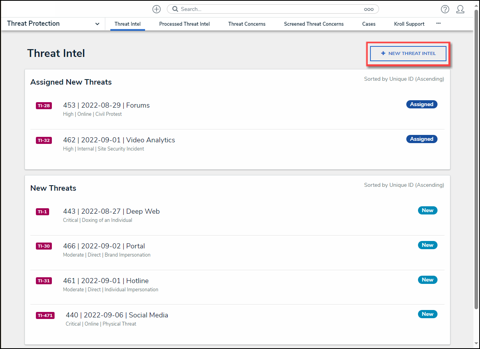This screenshot has height=349, width=480.
Task: Open the Kroll Support tab
Action: point(409,24)
